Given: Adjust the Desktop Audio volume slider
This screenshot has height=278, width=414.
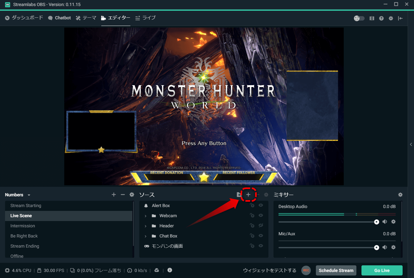Looking at the screenshot, I should click(x=329, y=222).
